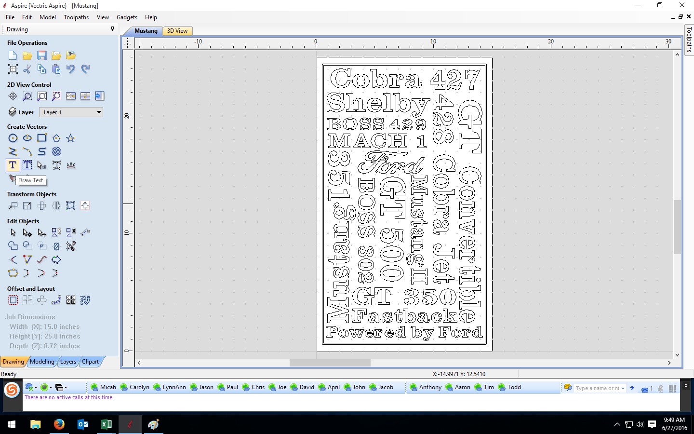Select the Draw Arc tool
Screen dimensions: 694x434
pyautogui.click(x=27, y=152)
